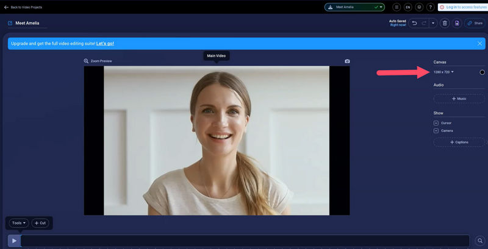Toggle the Cursor show checkbox

tap(436, 123)
